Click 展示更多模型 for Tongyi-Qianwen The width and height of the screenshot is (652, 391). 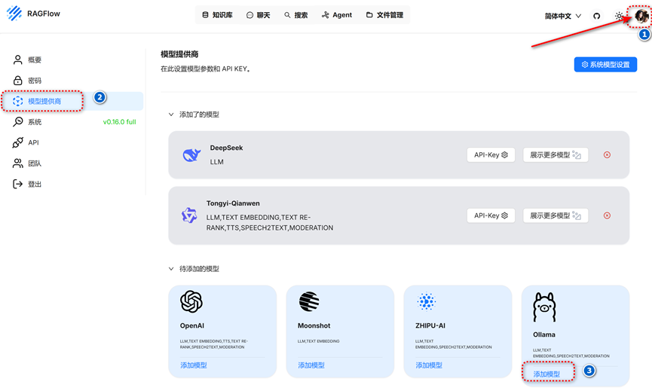point(556,215)
